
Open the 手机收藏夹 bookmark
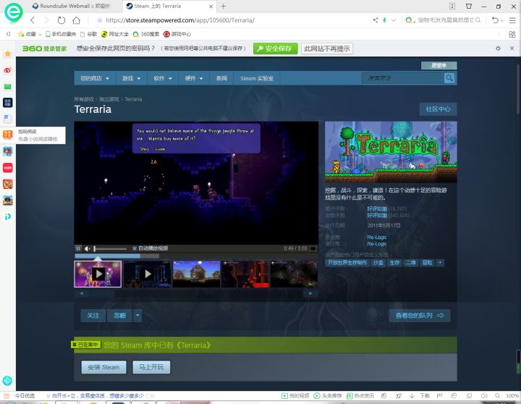(x=61, y=34)
